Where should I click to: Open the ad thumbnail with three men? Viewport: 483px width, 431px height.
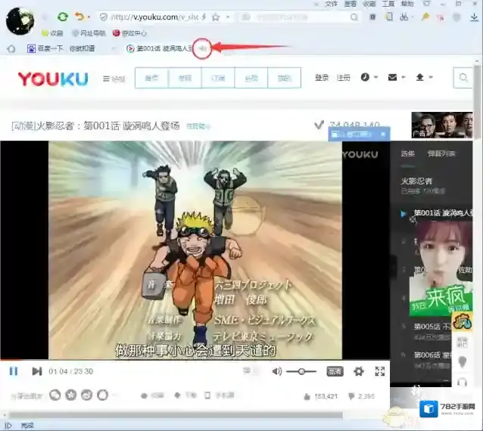pos(442,126)
